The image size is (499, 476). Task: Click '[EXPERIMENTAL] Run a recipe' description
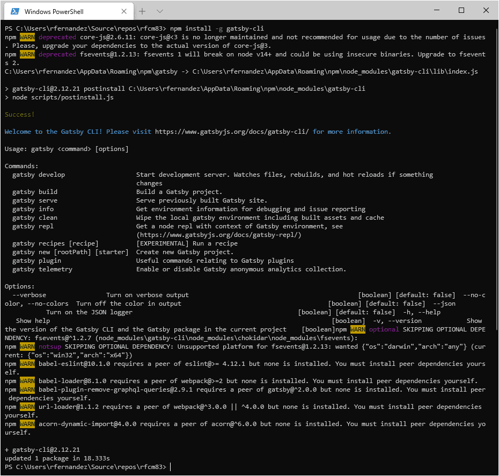(187, 243)
